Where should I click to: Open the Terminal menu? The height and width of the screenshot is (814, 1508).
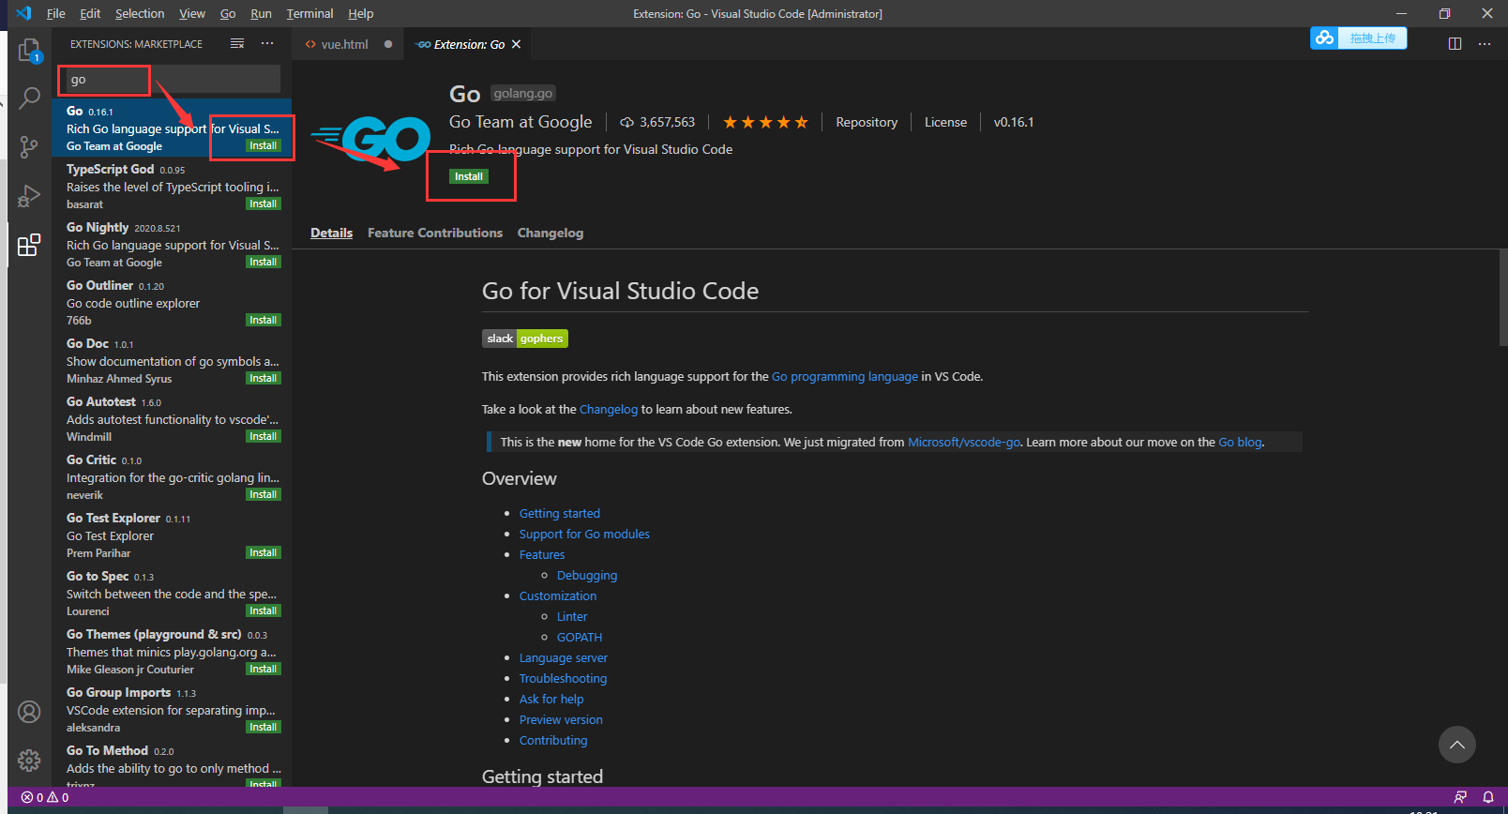[x=309, y=13]
